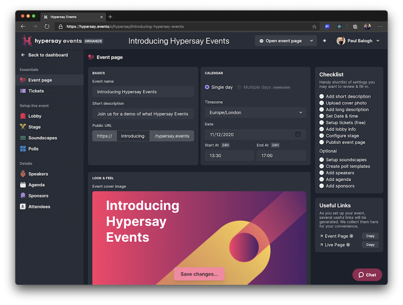The height and width of the screenshot is (305, 403).
Task: Toggle the light/dark theme sun icon
Action: (325, 41)
